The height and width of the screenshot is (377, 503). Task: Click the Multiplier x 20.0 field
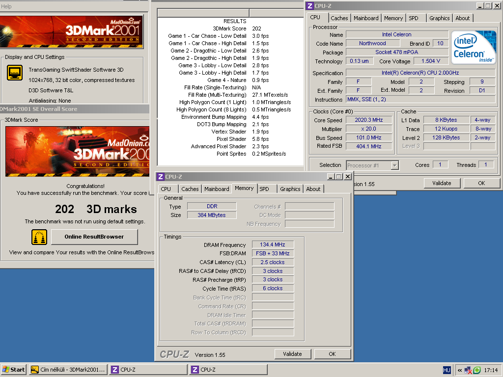point(369,129)
